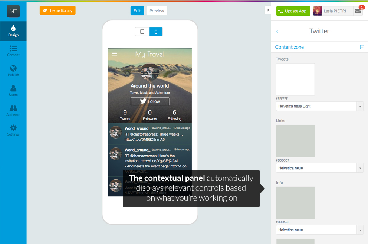Collapse the right panel with arrow
The height and width of the screenshot is (244, 368).
point(268,10)
